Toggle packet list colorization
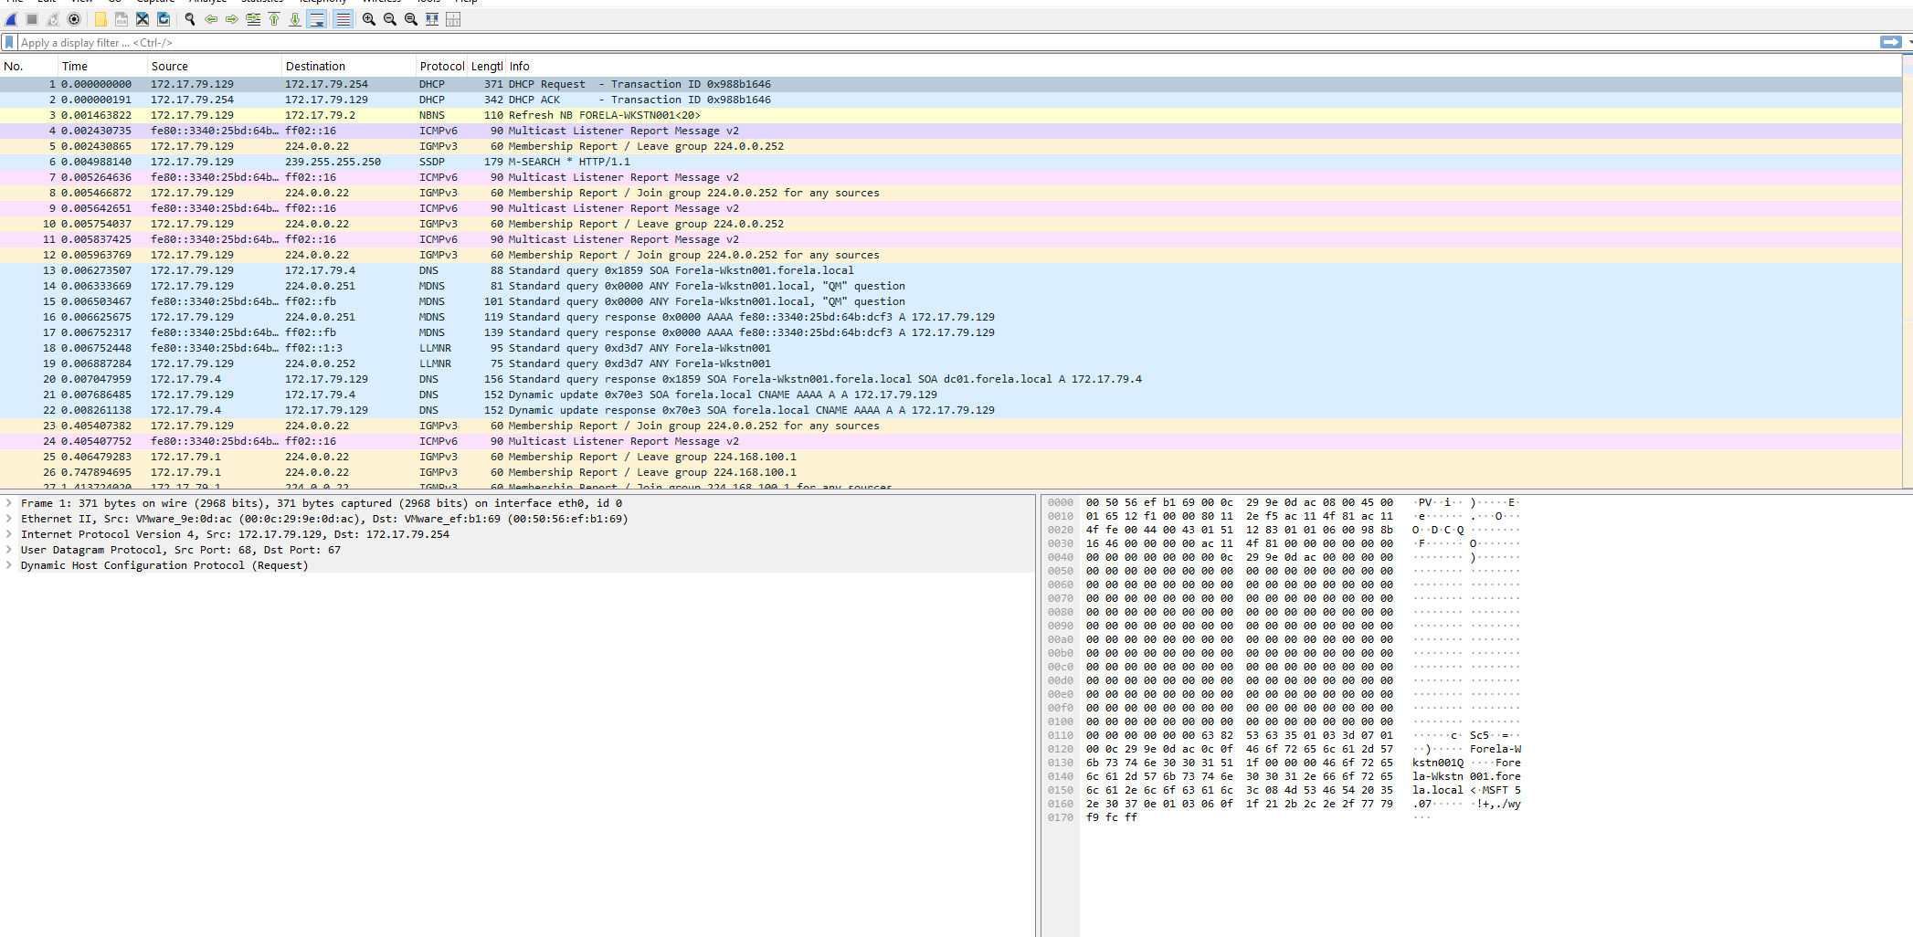Viewport: 1913px width, 937px height. click(x=343, y=19)
